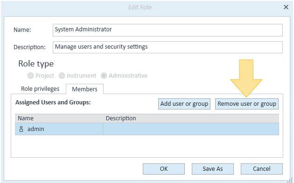Click the user icon beside admin
The height and width of the screenshot is (183, 294).
21,129
